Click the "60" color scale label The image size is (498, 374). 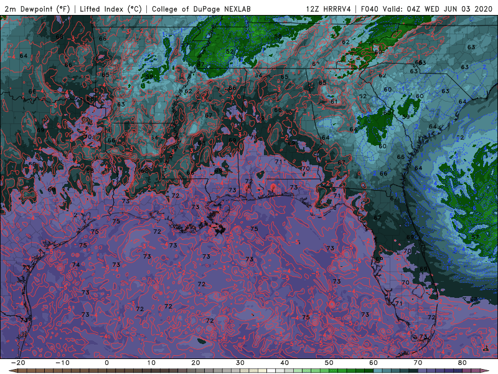pyautogui.click(x=374, y=363)
